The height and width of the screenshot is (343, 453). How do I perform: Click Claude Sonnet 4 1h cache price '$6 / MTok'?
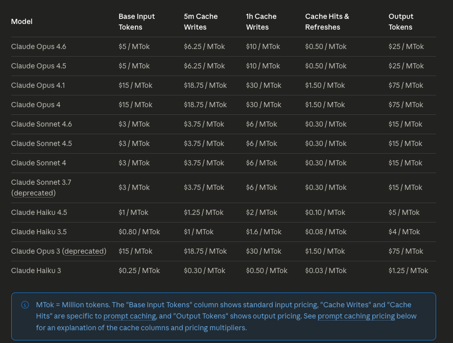coord(261,163)
